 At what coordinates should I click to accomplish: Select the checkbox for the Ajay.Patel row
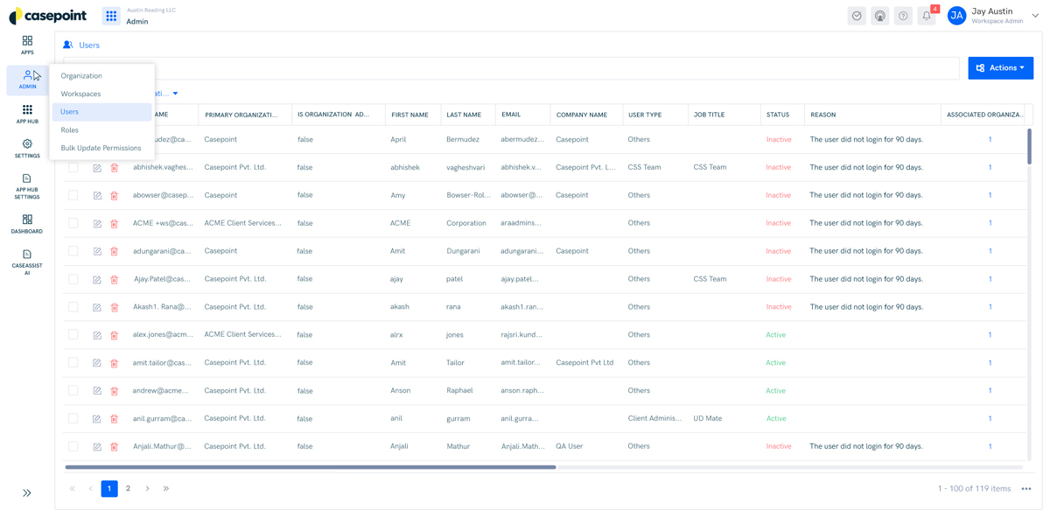73,278
